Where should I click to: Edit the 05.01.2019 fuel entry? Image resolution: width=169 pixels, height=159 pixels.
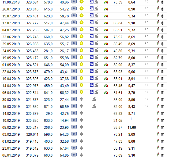click(158, 155)
